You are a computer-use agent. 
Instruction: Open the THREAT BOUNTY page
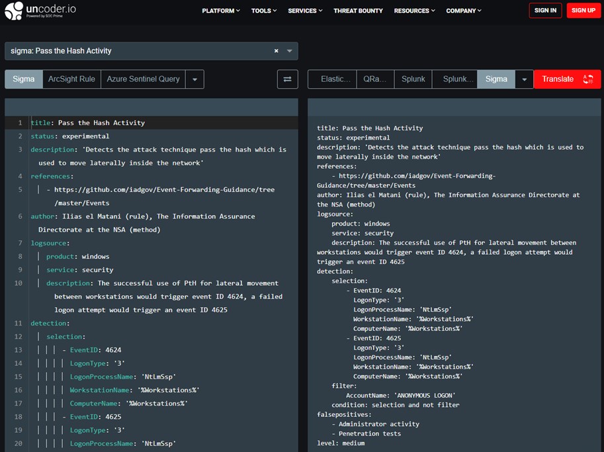(358, 11)
